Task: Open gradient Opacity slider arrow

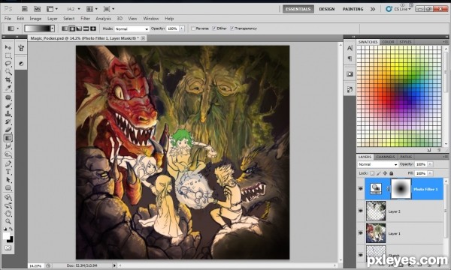Action: pyautogui.click(x=182, y=28)
